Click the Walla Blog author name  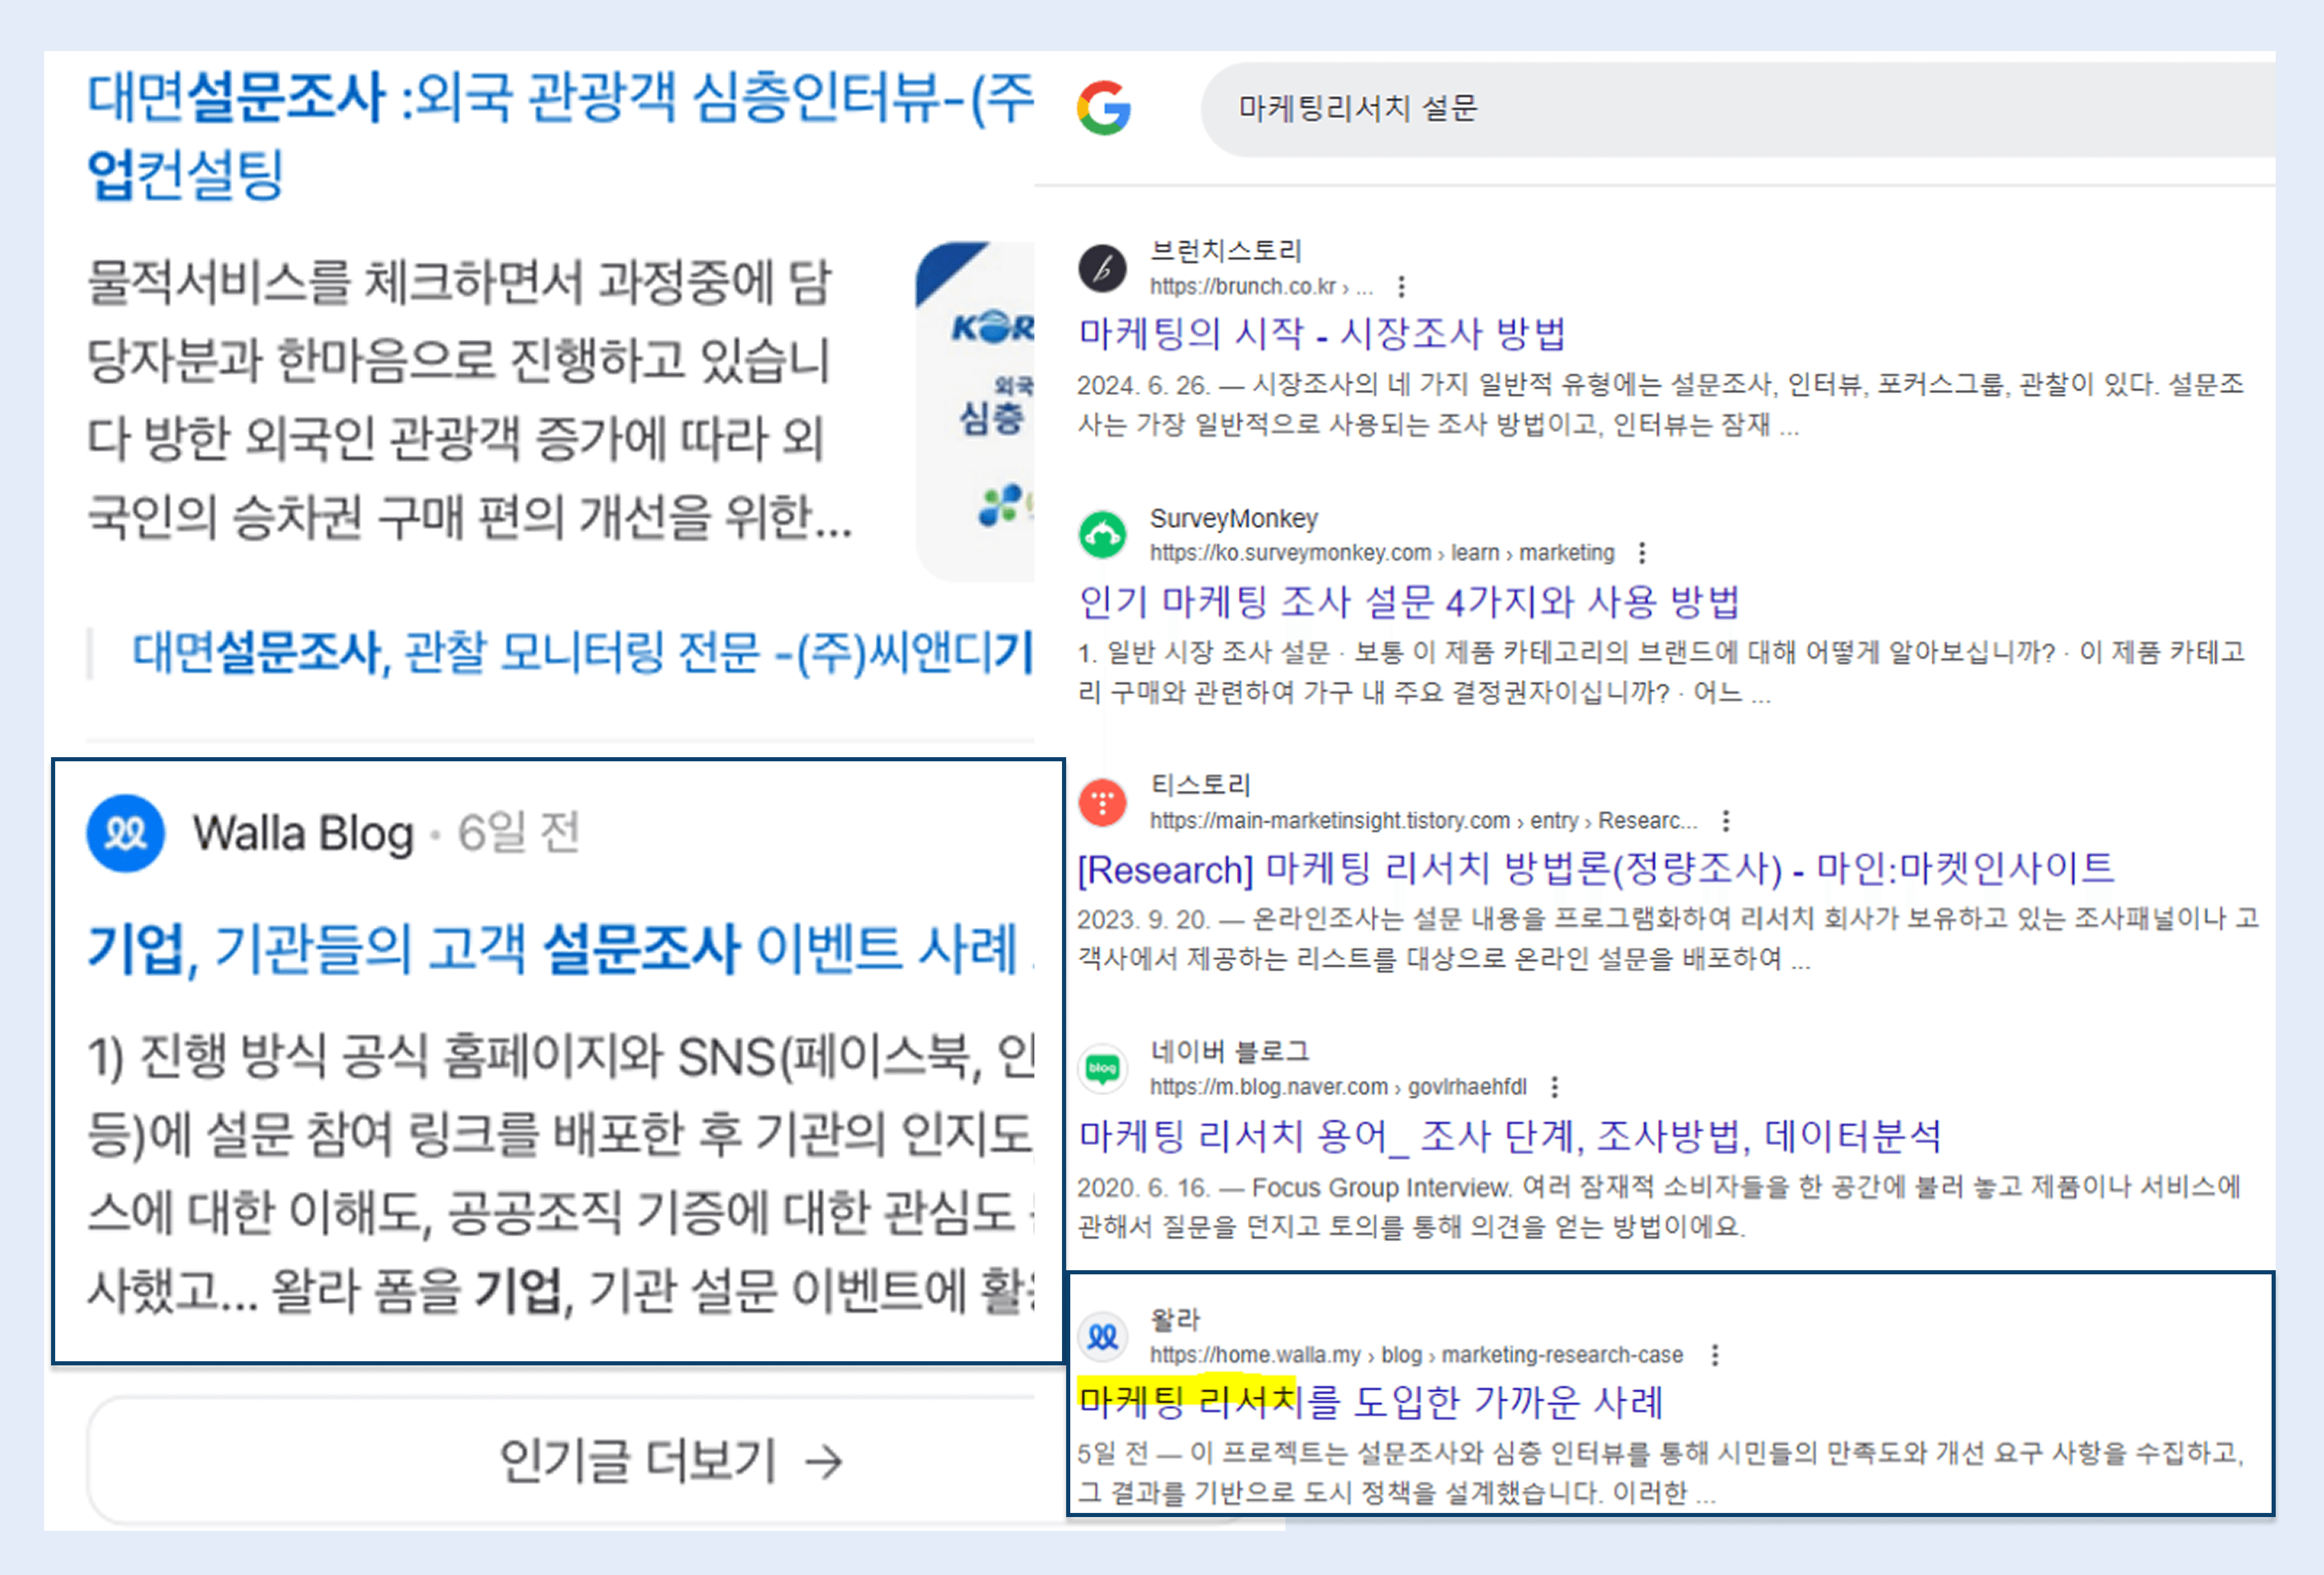(x=303, y=834)
